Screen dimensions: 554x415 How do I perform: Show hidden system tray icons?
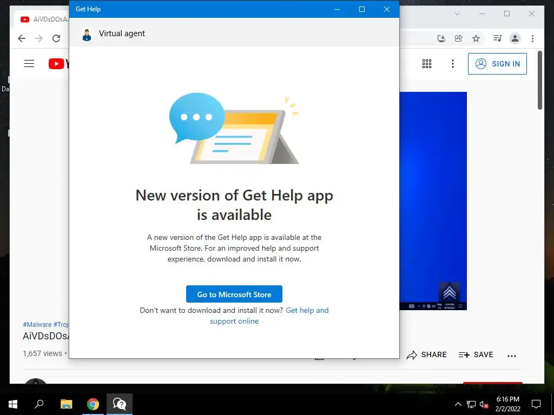pos(458,404)
